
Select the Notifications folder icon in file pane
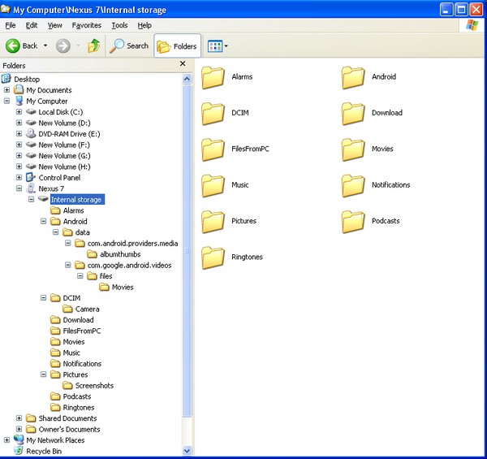(x=353, y=185)
